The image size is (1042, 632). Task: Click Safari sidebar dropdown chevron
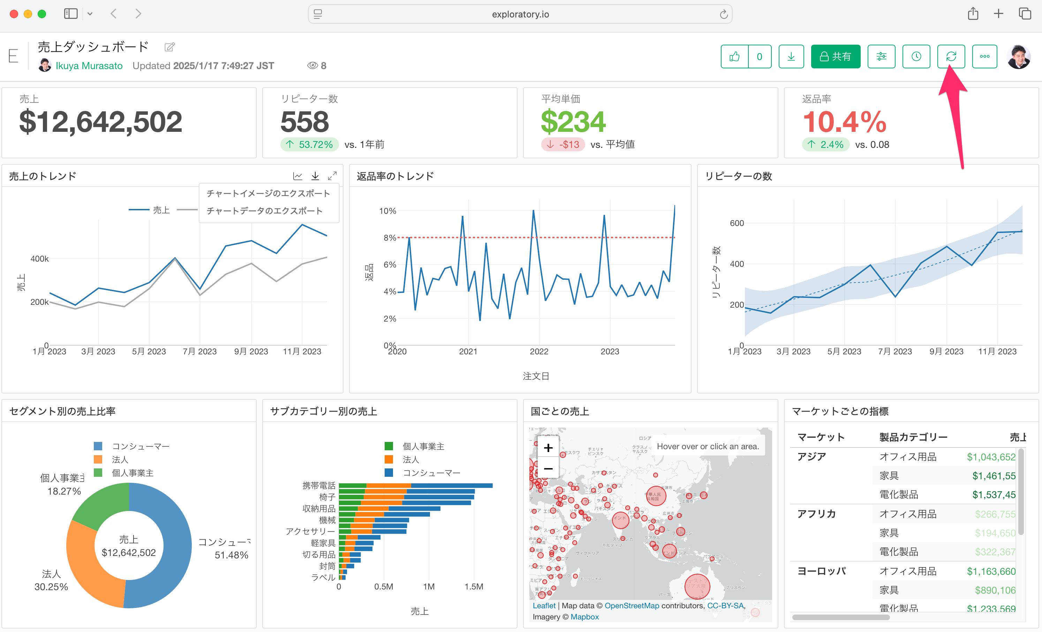[90, 14]
